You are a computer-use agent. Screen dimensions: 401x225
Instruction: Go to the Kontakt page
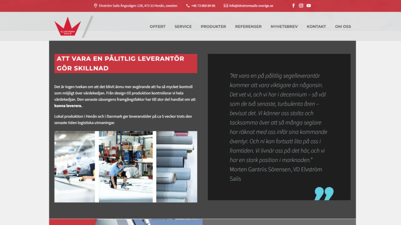coord(316,27)
